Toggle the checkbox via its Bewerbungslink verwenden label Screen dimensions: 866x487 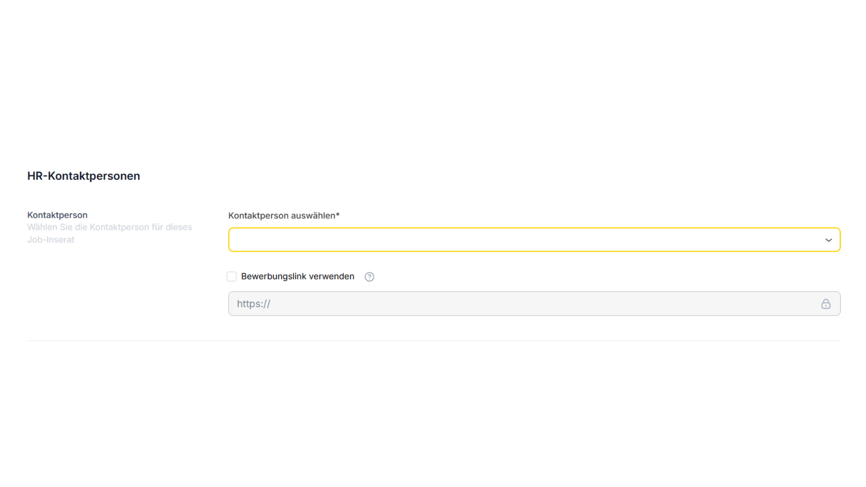pyautogui.click(x=298, y=276)
